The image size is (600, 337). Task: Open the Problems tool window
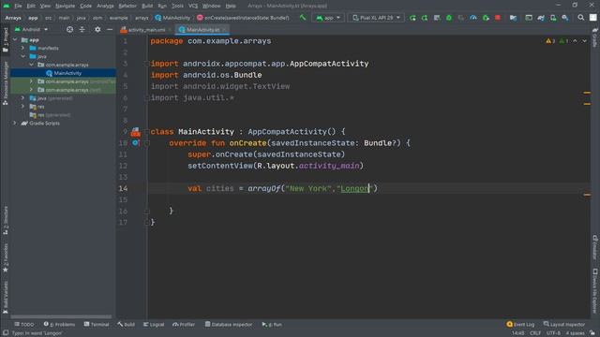59,325
